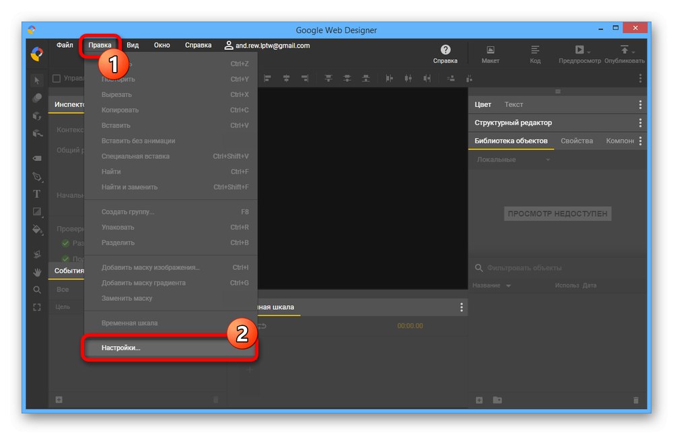The width and height of the screenshot is (673, 435).
Task: Open Цвет panel options three-dot menu
Action: (x=640, y=104)
